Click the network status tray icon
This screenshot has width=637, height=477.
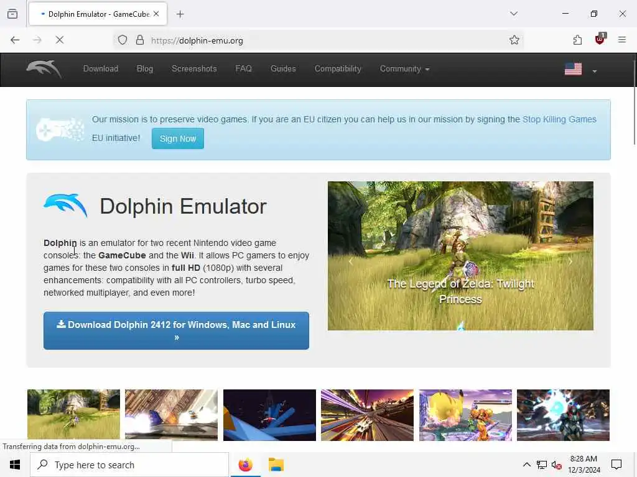pyautogui.click(x=542, y=465)
